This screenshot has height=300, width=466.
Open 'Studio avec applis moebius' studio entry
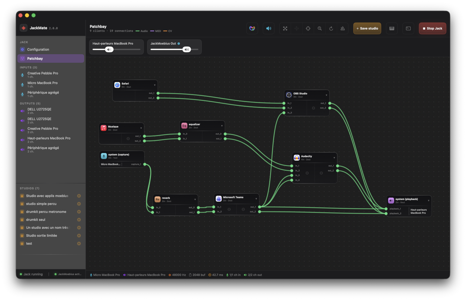pos(47,196)
